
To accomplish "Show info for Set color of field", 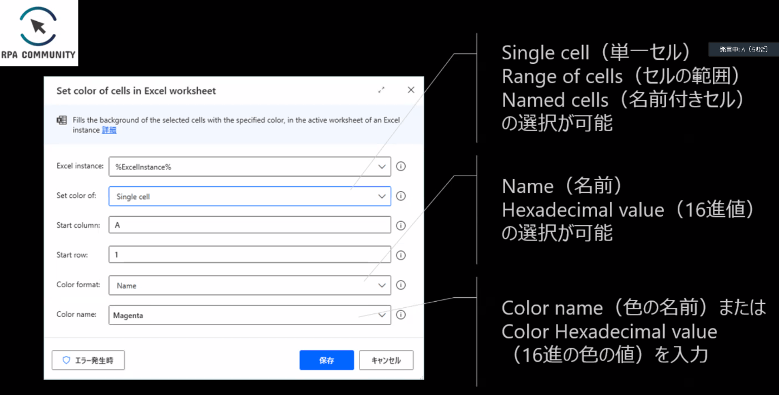I will tap(401, 196).
